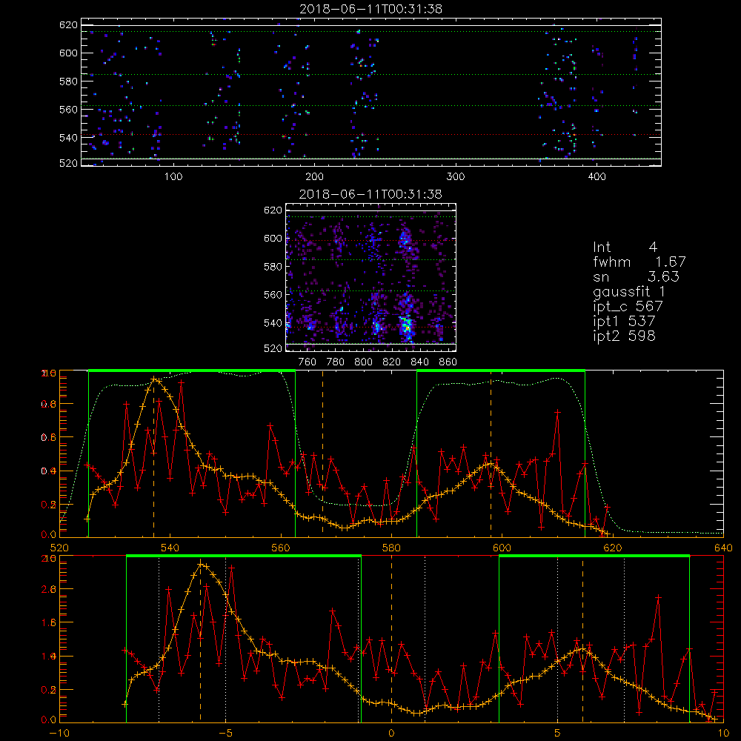This screenshot has width=741, height=741.
Task: Click the brightest blob near 830 in the middle image
Action: coord(406,326)
